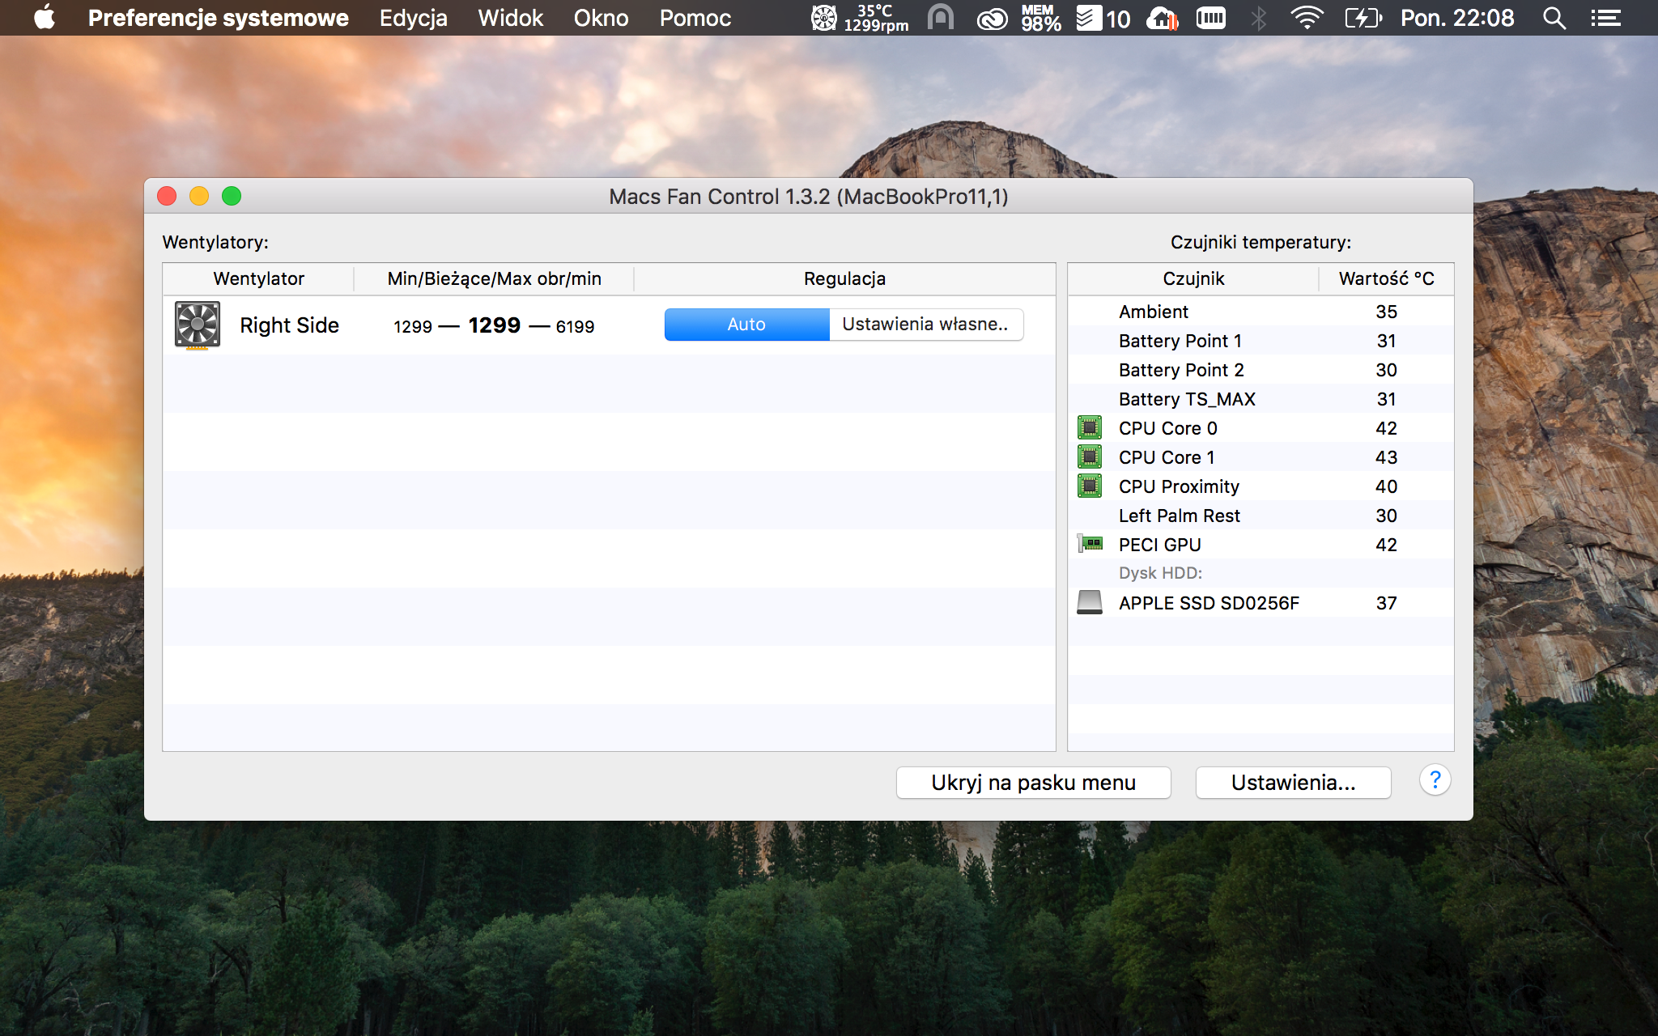Image resolution: width=1658 pixels, height=1036 pixels.
Task: Click the Regulacja column header
Action: click(x=844, y=278)
